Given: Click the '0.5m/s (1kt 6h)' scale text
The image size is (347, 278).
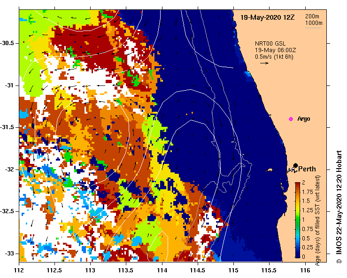Looking at the screenshot, I should (x=274, y=57).
